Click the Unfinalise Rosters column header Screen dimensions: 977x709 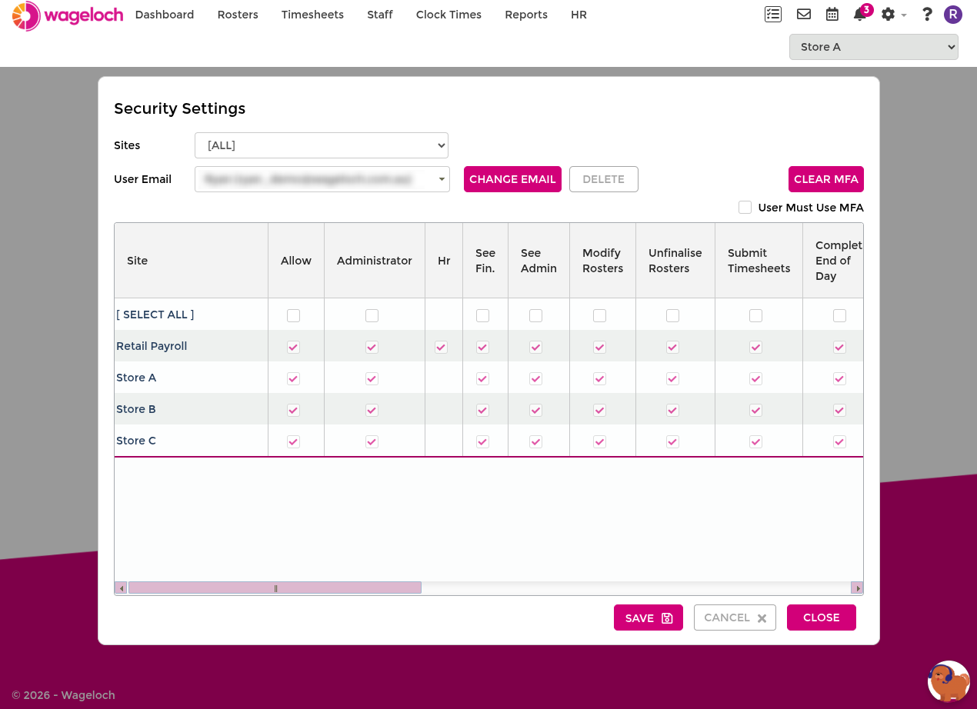(x=675, y=261)
